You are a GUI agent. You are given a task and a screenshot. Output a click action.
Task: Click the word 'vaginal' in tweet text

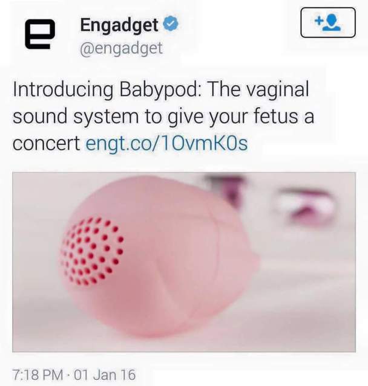pyautogui.click(x=278, y=89)
